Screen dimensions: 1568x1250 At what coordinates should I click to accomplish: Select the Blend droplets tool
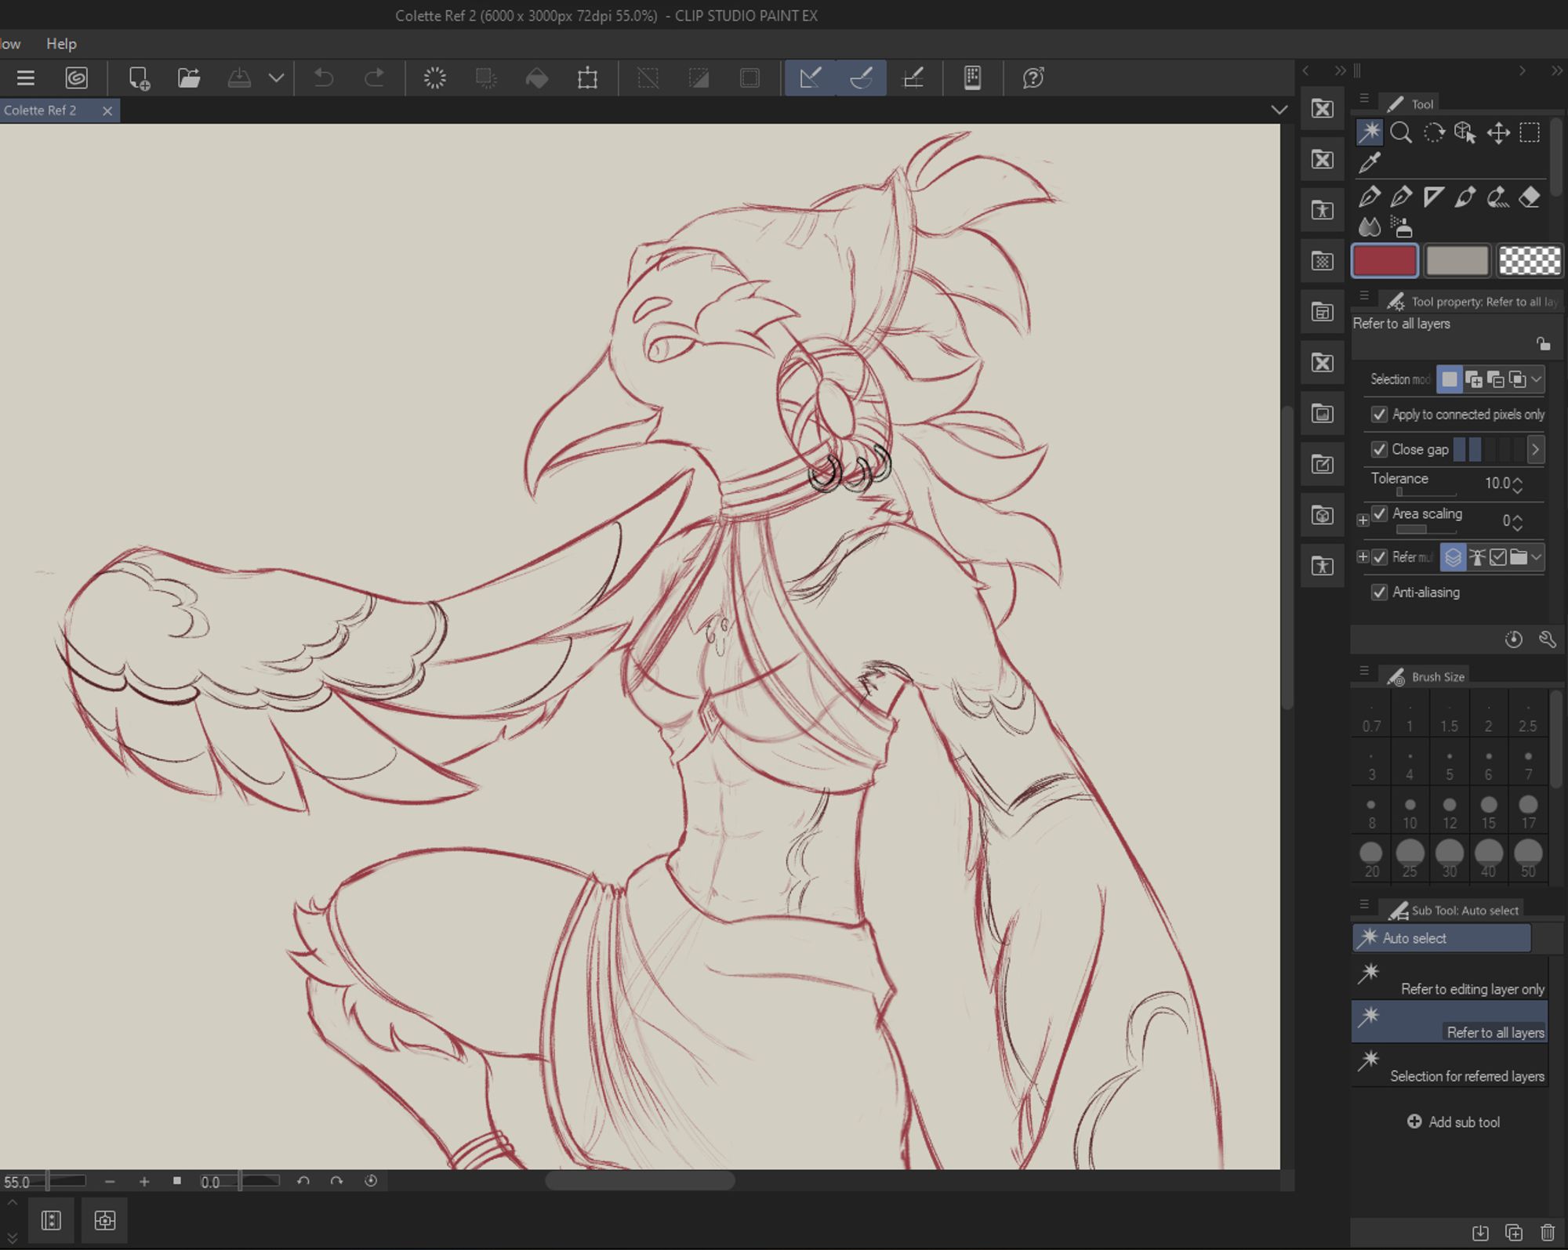[x=1369, y=227]
